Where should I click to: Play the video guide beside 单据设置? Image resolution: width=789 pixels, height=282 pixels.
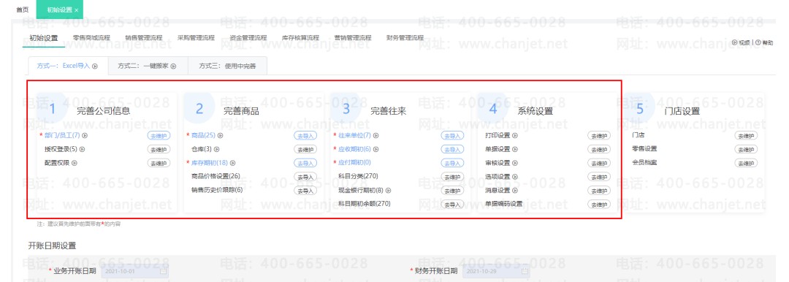515,149
